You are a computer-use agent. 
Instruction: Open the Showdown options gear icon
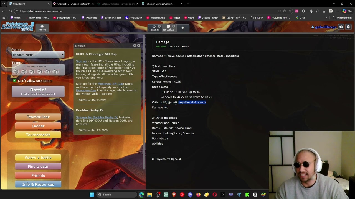tap(348, 27)
